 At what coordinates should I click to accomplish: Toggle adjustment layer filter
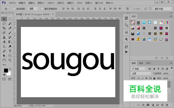coord(154,69)
